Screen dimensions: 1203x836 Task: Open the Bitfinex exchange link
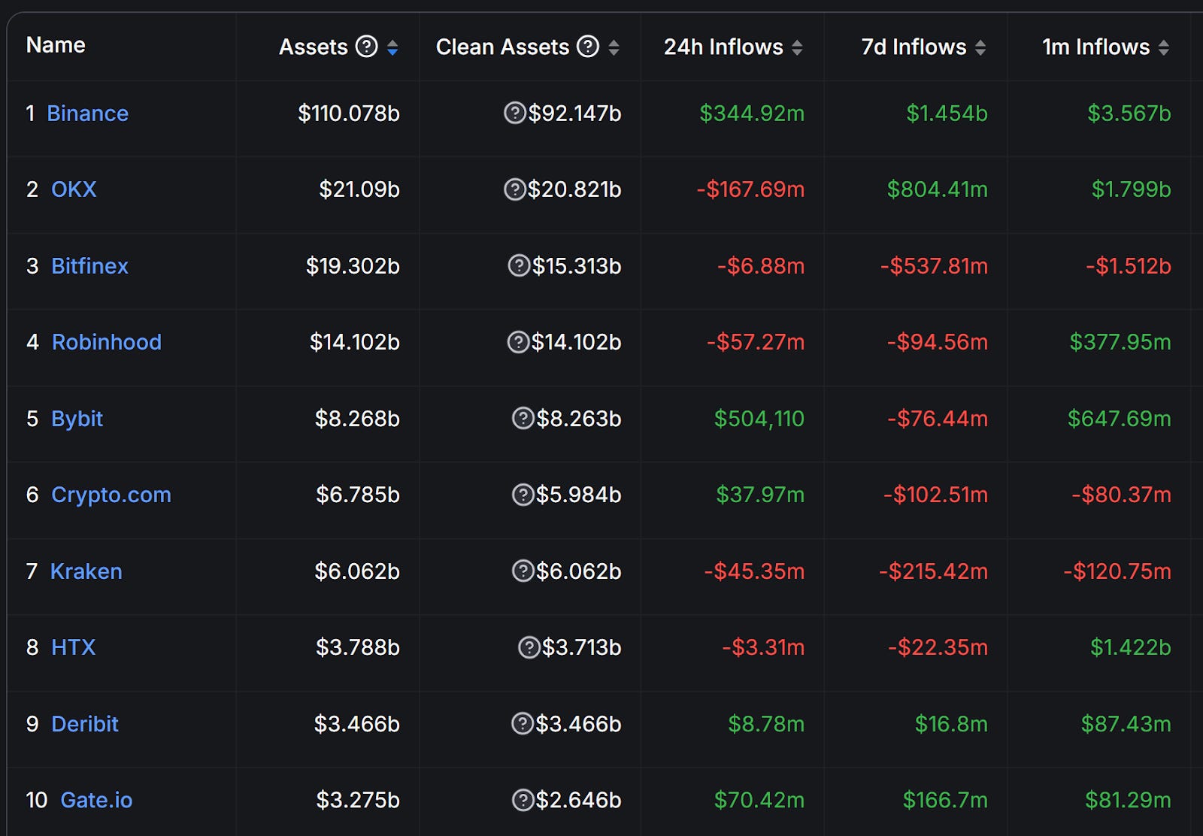(89, 266)
